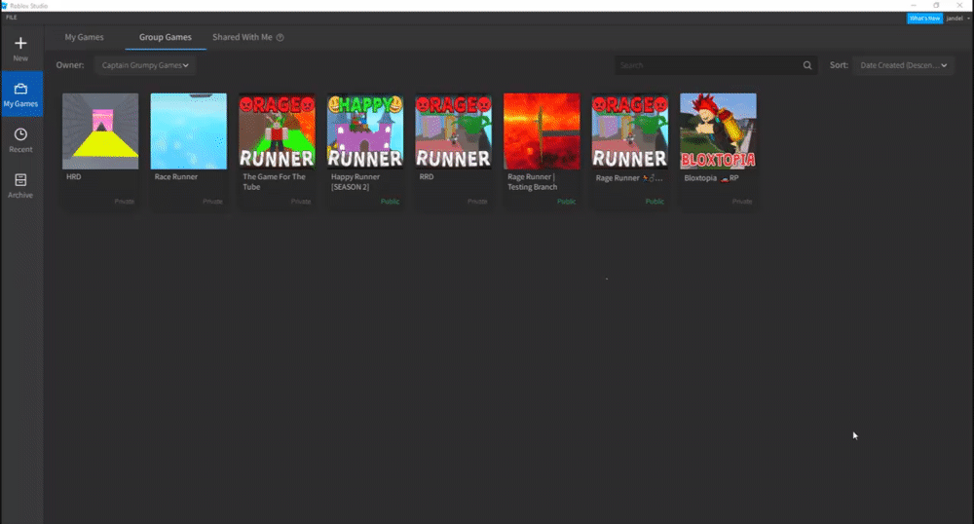The width and height of the screenshot is (974, 524).
Task: Click the search magnifier icon
Action: (x=806, y=65)
